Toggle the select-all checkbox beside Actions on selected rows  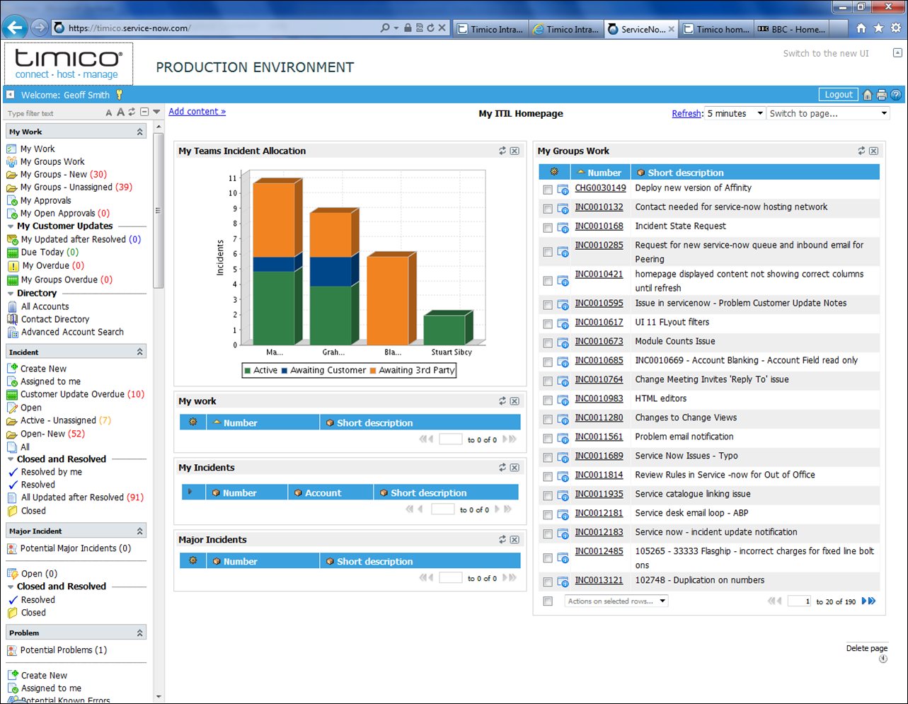coord(548,601)
